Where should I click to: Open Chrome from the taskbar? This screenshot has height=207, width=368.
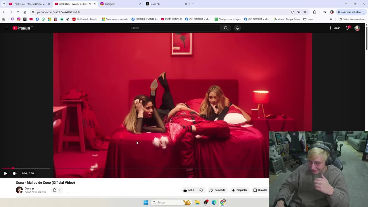pos(223,202)
